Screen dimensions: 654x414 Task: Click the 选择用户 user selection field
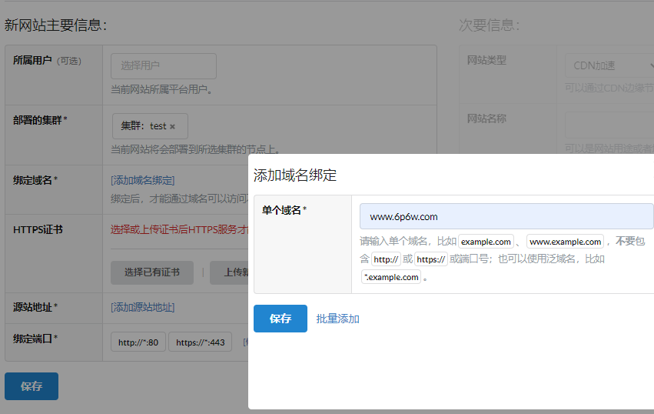(163, 66)
